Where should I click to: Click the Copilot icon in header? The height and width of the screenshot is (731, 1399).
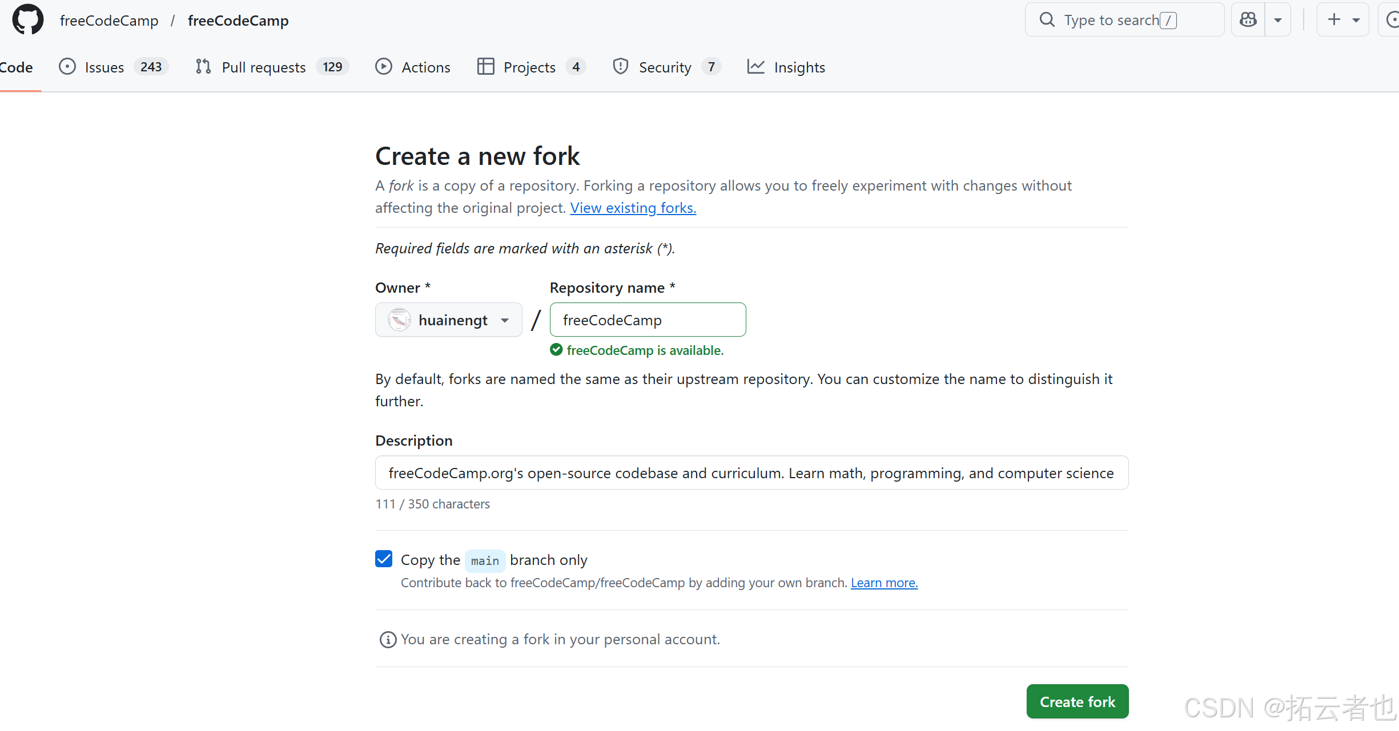click(1248, 20)
